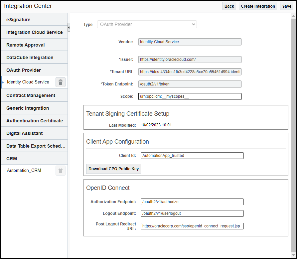
Task: Save the integration settings
Action: [286, 6]
